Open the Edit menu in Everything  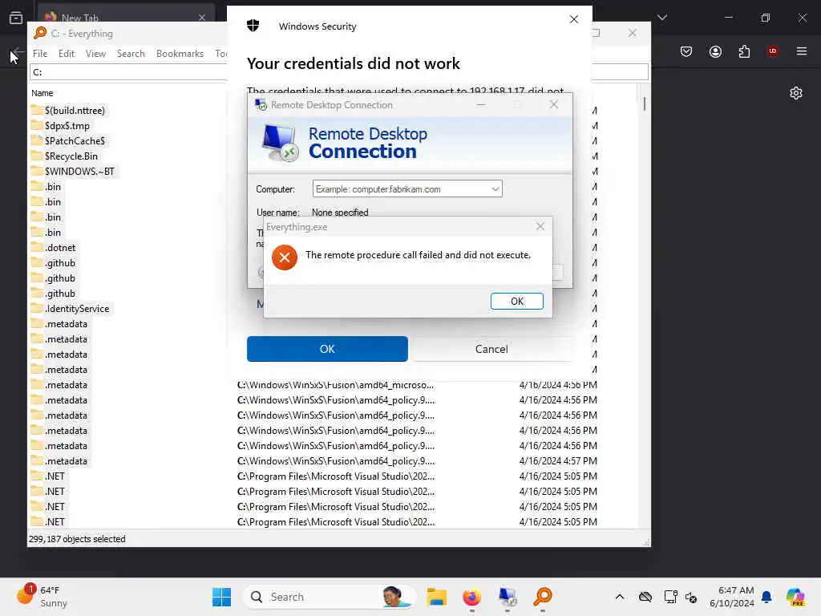click(x=66, y=54)
